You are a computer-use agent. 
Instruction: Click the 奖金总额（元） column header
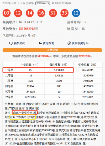(88, 65)
